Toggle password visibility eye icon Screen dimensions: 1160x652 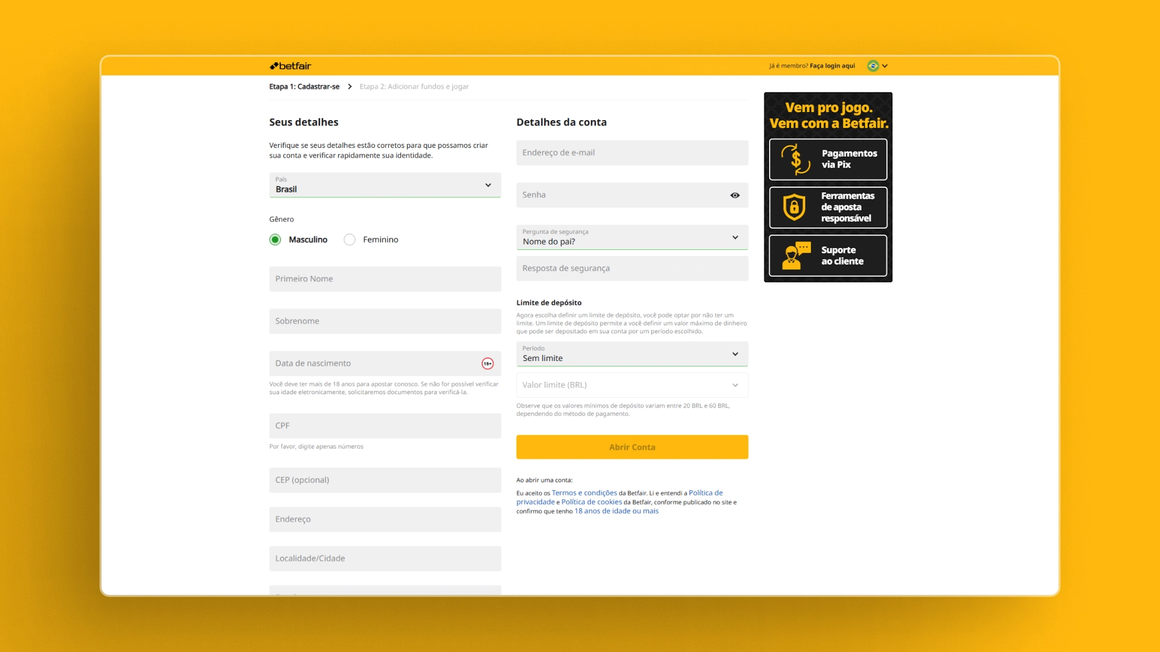[735, 195]
